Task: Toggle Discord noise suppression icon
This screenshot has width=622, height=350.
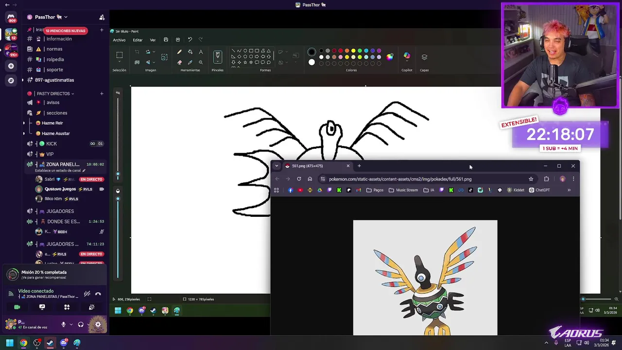Action: (x=87, y=294)
